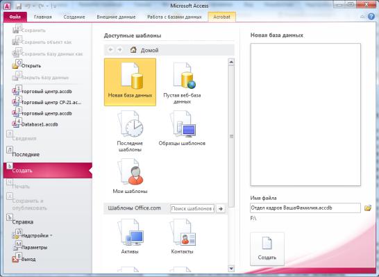Click the browse folder icon beside file name
This screenshot has width=379, height=277.
coord(368,208)
